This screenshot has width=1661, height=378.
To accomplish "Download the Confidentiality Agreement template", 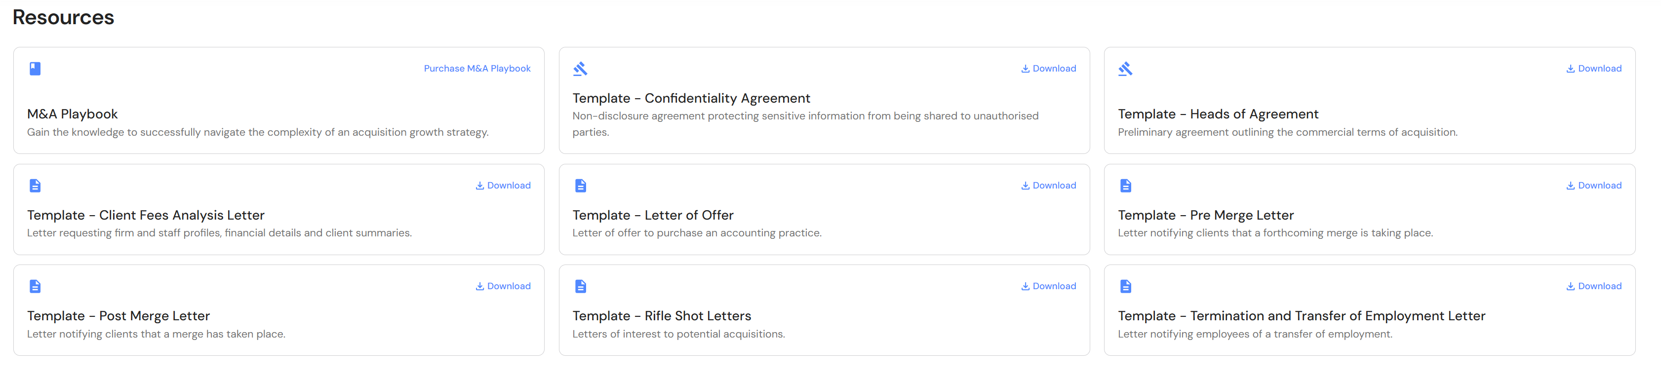I will point(1048,68).
